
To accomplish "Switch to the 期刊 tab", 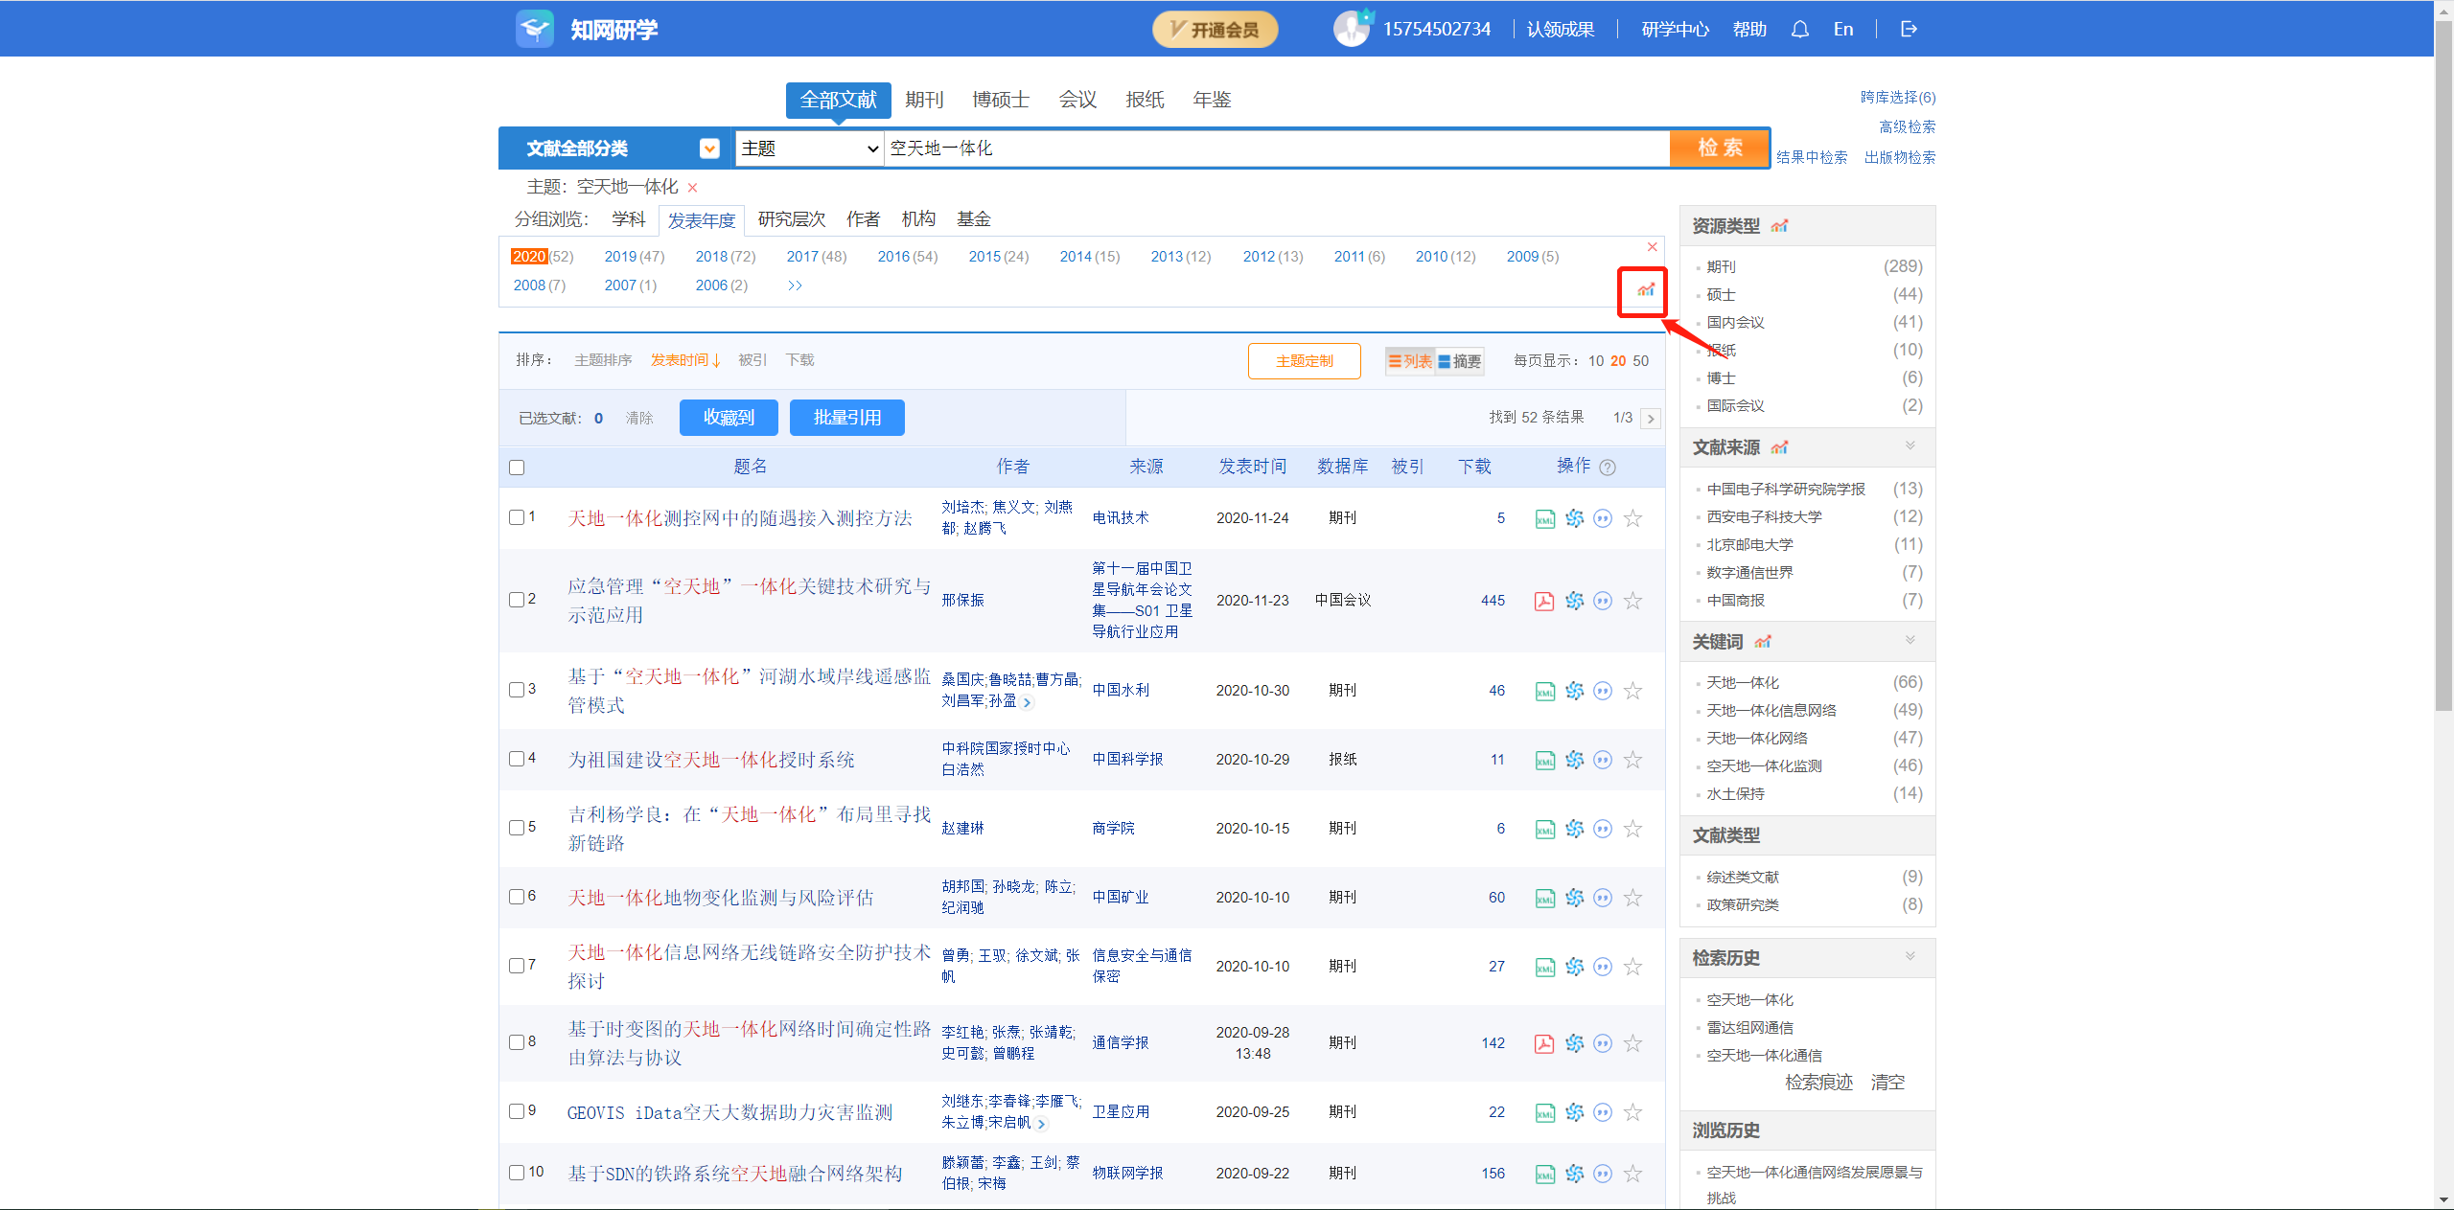I will (922, 100).
